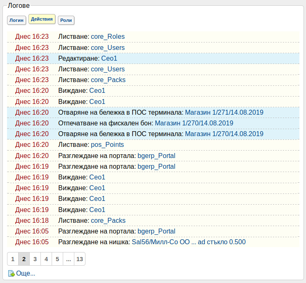
Task: Open the pos_Points link
Action: click(107, 145)
